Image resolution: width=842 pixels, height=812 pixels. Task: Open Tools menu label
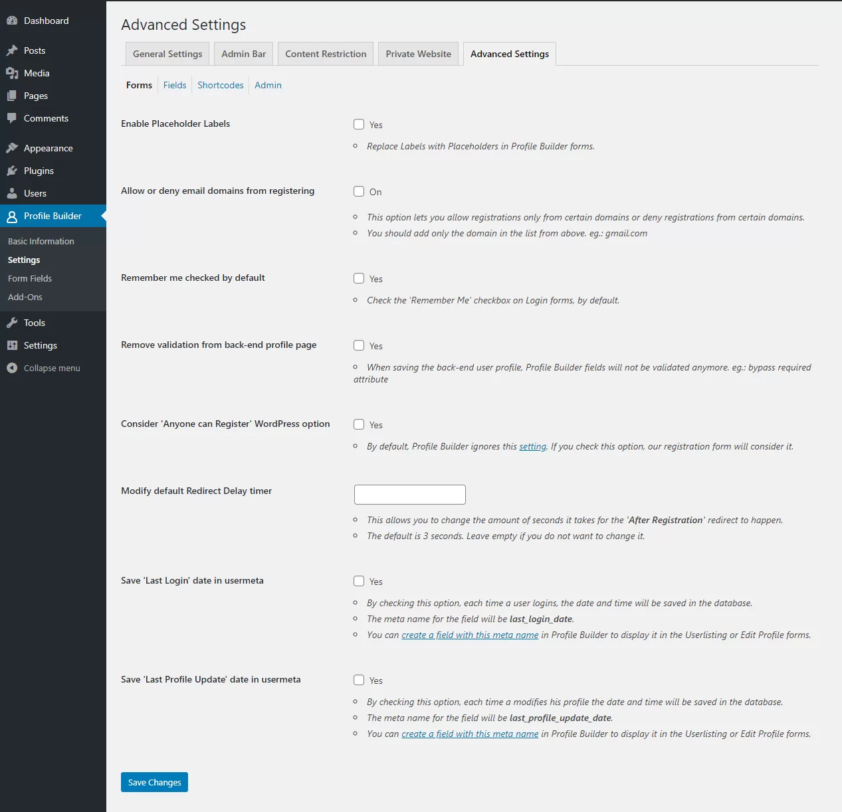pos(35,323)
